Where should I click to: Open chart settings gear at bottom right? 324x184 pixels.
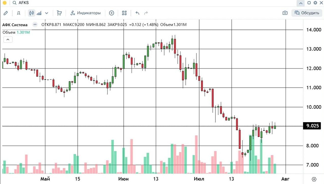(x=314, y=179)
